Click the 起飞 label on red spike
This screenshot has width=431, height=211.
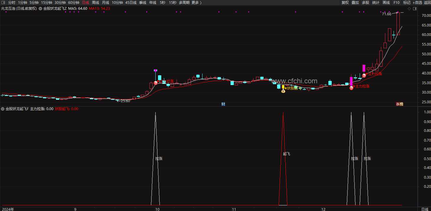coord(287,154)
